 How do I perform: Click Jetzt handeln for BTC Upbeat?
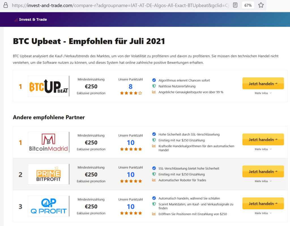pyautogui.click(x=263, y=83)
